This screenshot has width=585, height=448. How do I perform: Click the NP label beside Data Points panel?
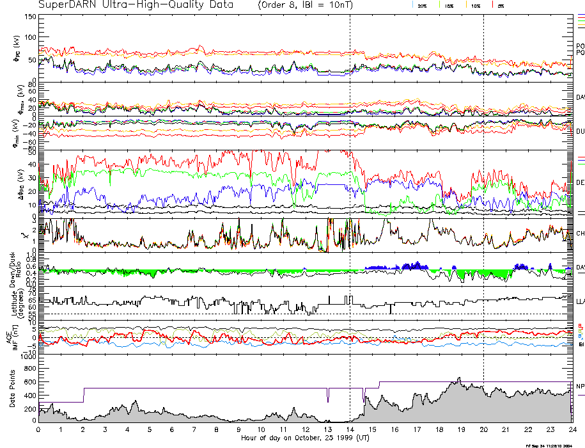(580, 387)
